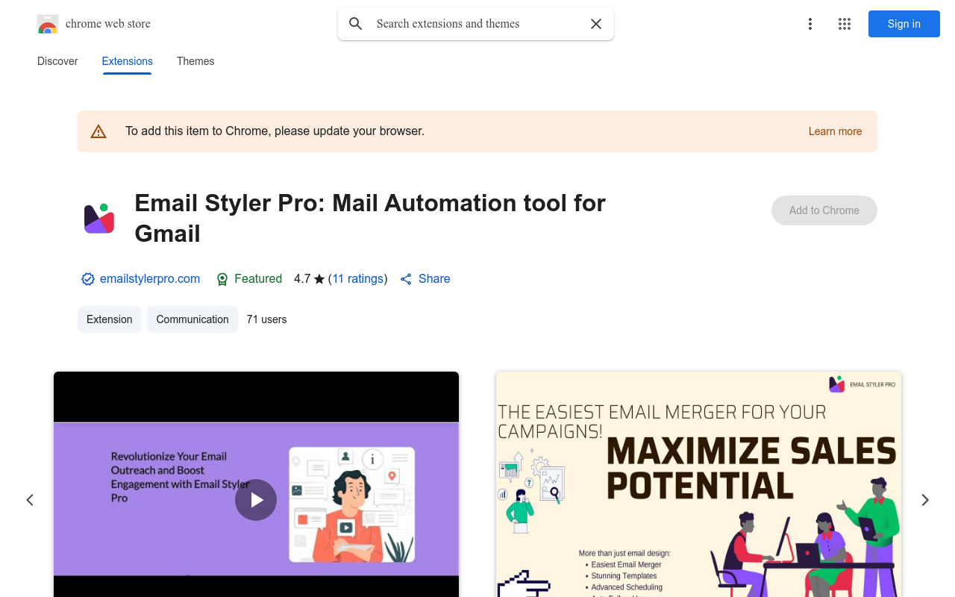Clear the search box with X
Viewport: 955px width, 597px height.
[x=596, y=24]
